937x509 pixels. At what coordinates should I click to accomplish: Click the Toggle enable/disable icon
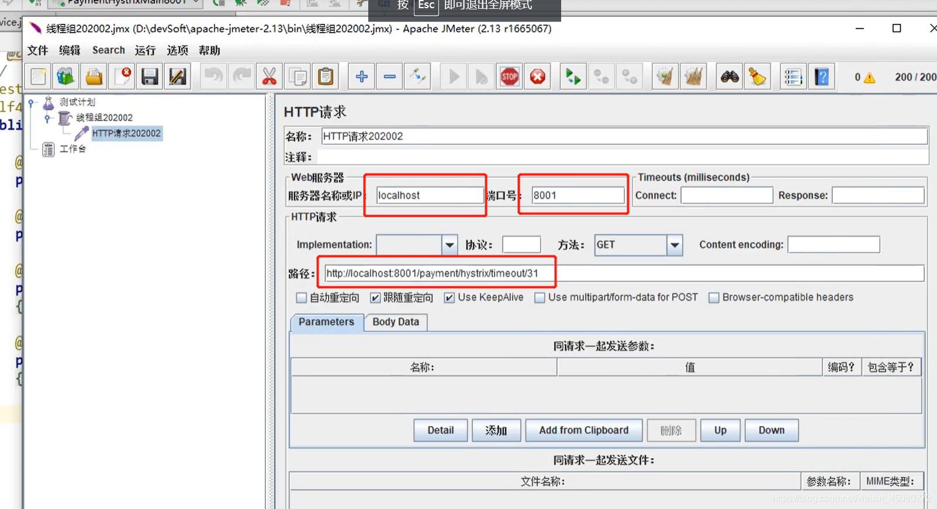(418, 77)
